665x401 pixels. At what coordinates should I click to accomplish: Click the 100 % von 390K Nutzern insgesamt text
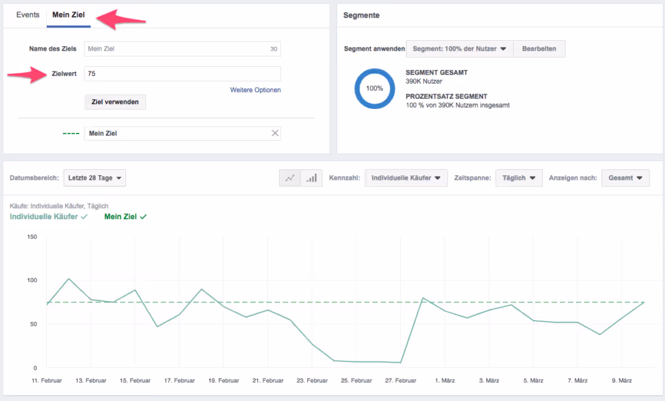point(458,105)
